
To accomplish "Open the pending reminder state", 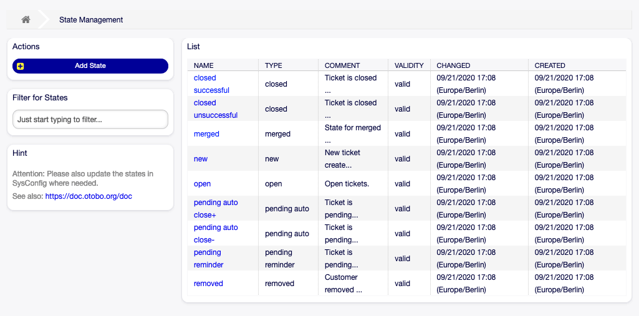I will (x=208, y=258).
